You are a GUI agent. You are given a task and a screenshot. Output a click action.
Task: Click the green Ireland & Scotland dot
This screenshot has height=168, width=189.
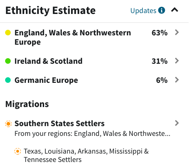8,61
